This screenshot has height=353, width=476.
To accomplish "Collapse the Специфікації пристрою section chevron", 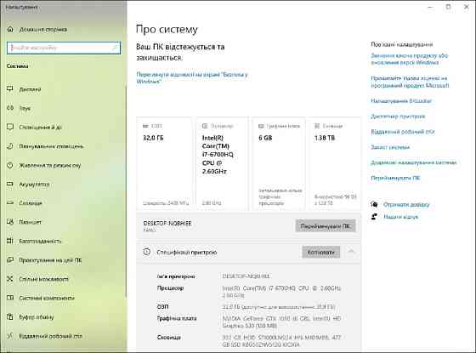I will pyautogui.click(x=351, y=252).
